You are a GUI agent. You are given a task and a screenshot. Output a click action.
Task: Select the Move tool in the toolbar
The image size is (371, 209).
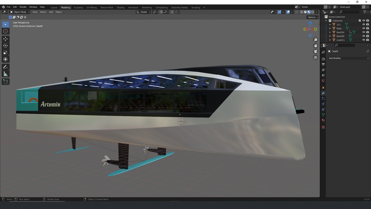pyautogui.click(x=5, y=39)
